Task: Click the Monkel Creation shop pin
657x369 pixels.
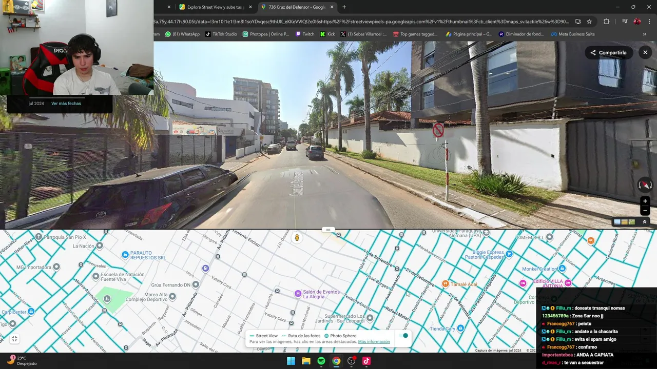Action: [x=563, y=269]
